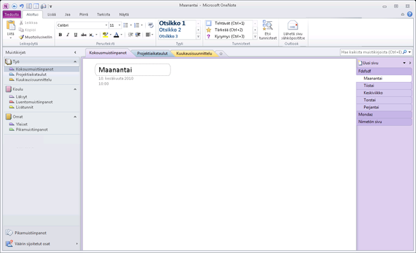The width and height of the screenshot is (416, 253).
Task: Switch to Kuukausisuunnittelu section tab
Action: click(x=194, y=53)
